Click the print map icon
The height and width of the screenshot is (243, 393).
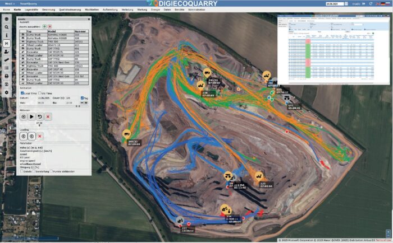click(7, 76)
